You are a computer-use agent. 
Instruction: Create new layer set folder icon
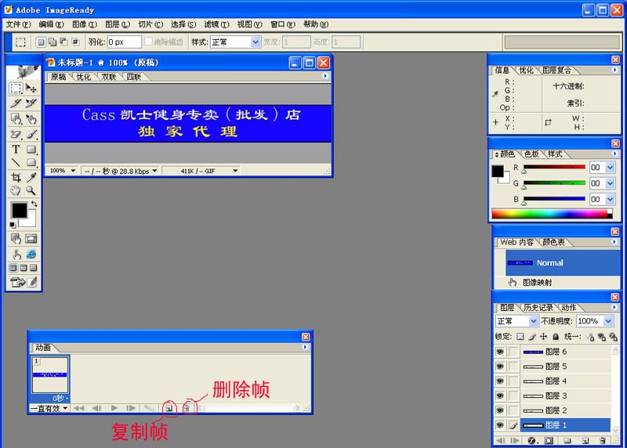567,440
